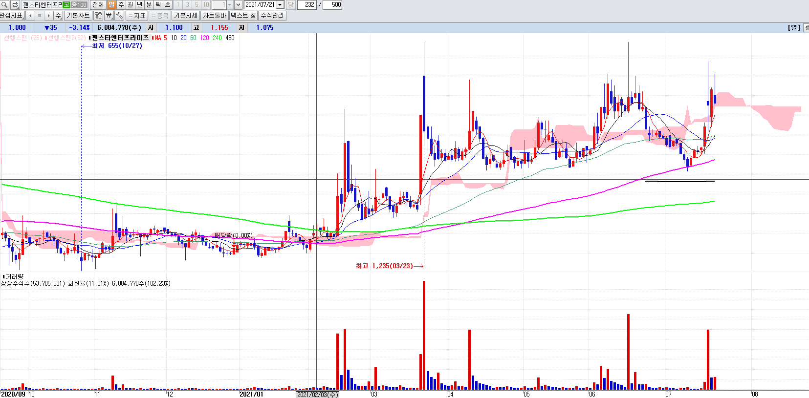Click the 거래량 volume panel label
Screen dimensions: 809x398
point(14,276)
